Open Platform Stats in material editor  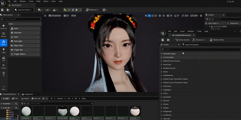(217, 40)
